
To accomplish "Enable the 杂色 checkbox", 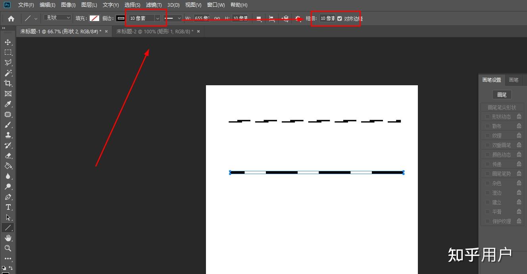I will [x=487, y=183].
